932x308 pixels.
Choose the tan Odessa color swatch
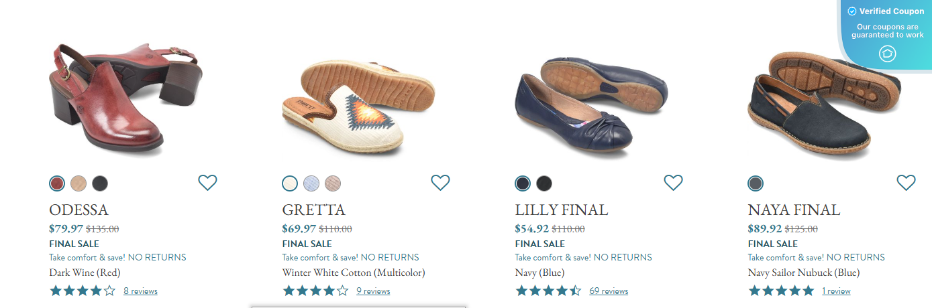79,183
